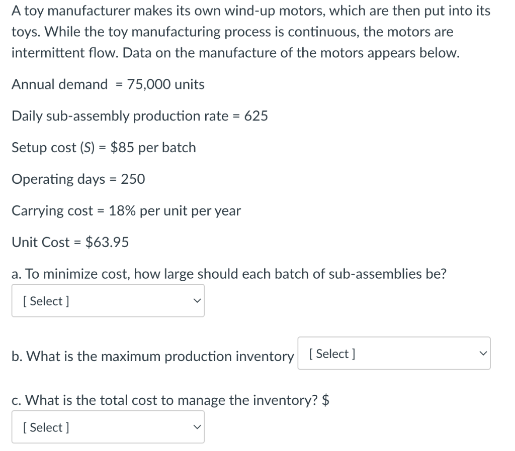Click the 'Carrying cost = 18%' line
Image resolution: width=515 pixels, height=451 pixels.
pyautogui.click(x=126, y=211)
